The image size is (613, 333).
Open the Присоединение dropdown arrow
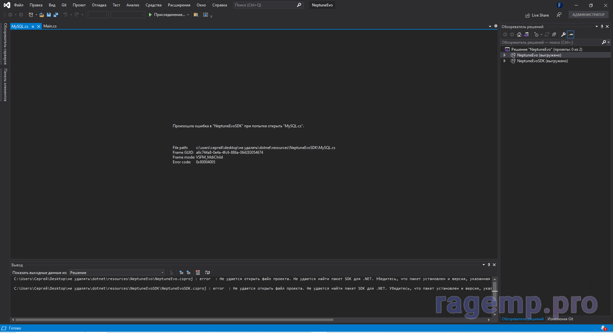(x=188, y=15)
